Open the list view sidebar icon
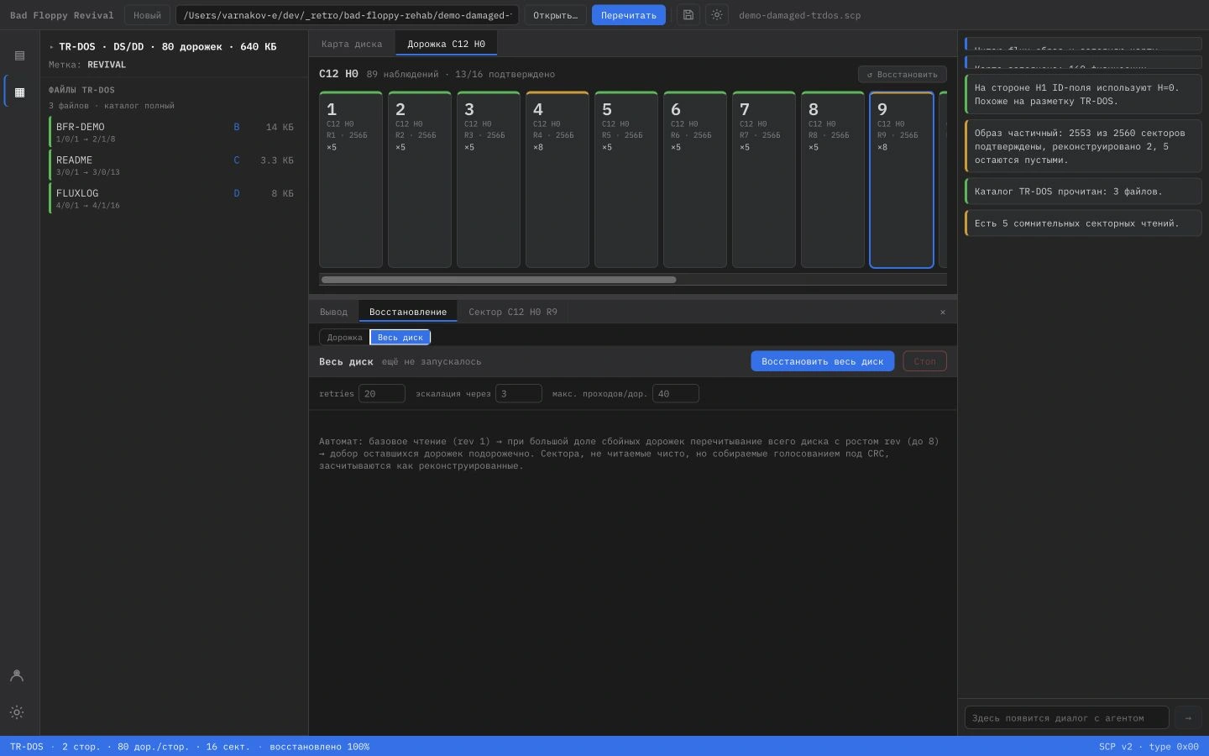Screen dimensions: 1209x756 pyautogui.click(x=19, y=55)
